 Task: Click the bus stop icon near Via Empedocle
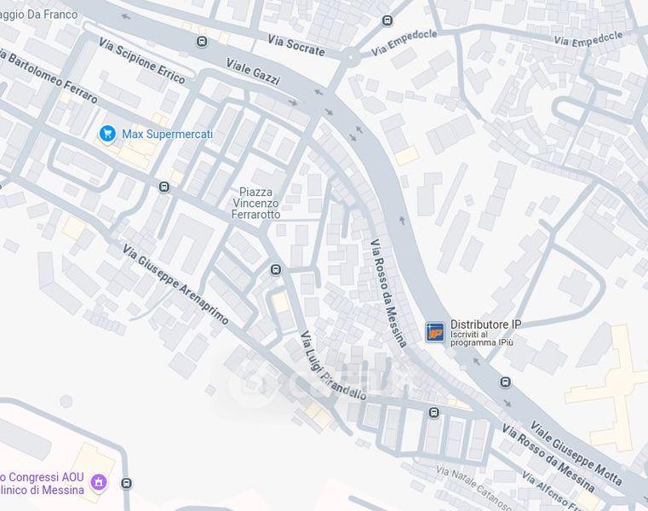coord(387,20)
